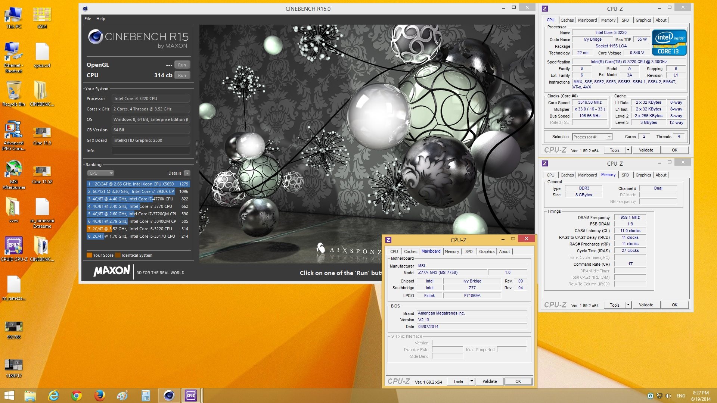This screenshot has width=717, height=403.
Task: Select cpuz.cvf file on desktop
Action: tap(42, 55)
